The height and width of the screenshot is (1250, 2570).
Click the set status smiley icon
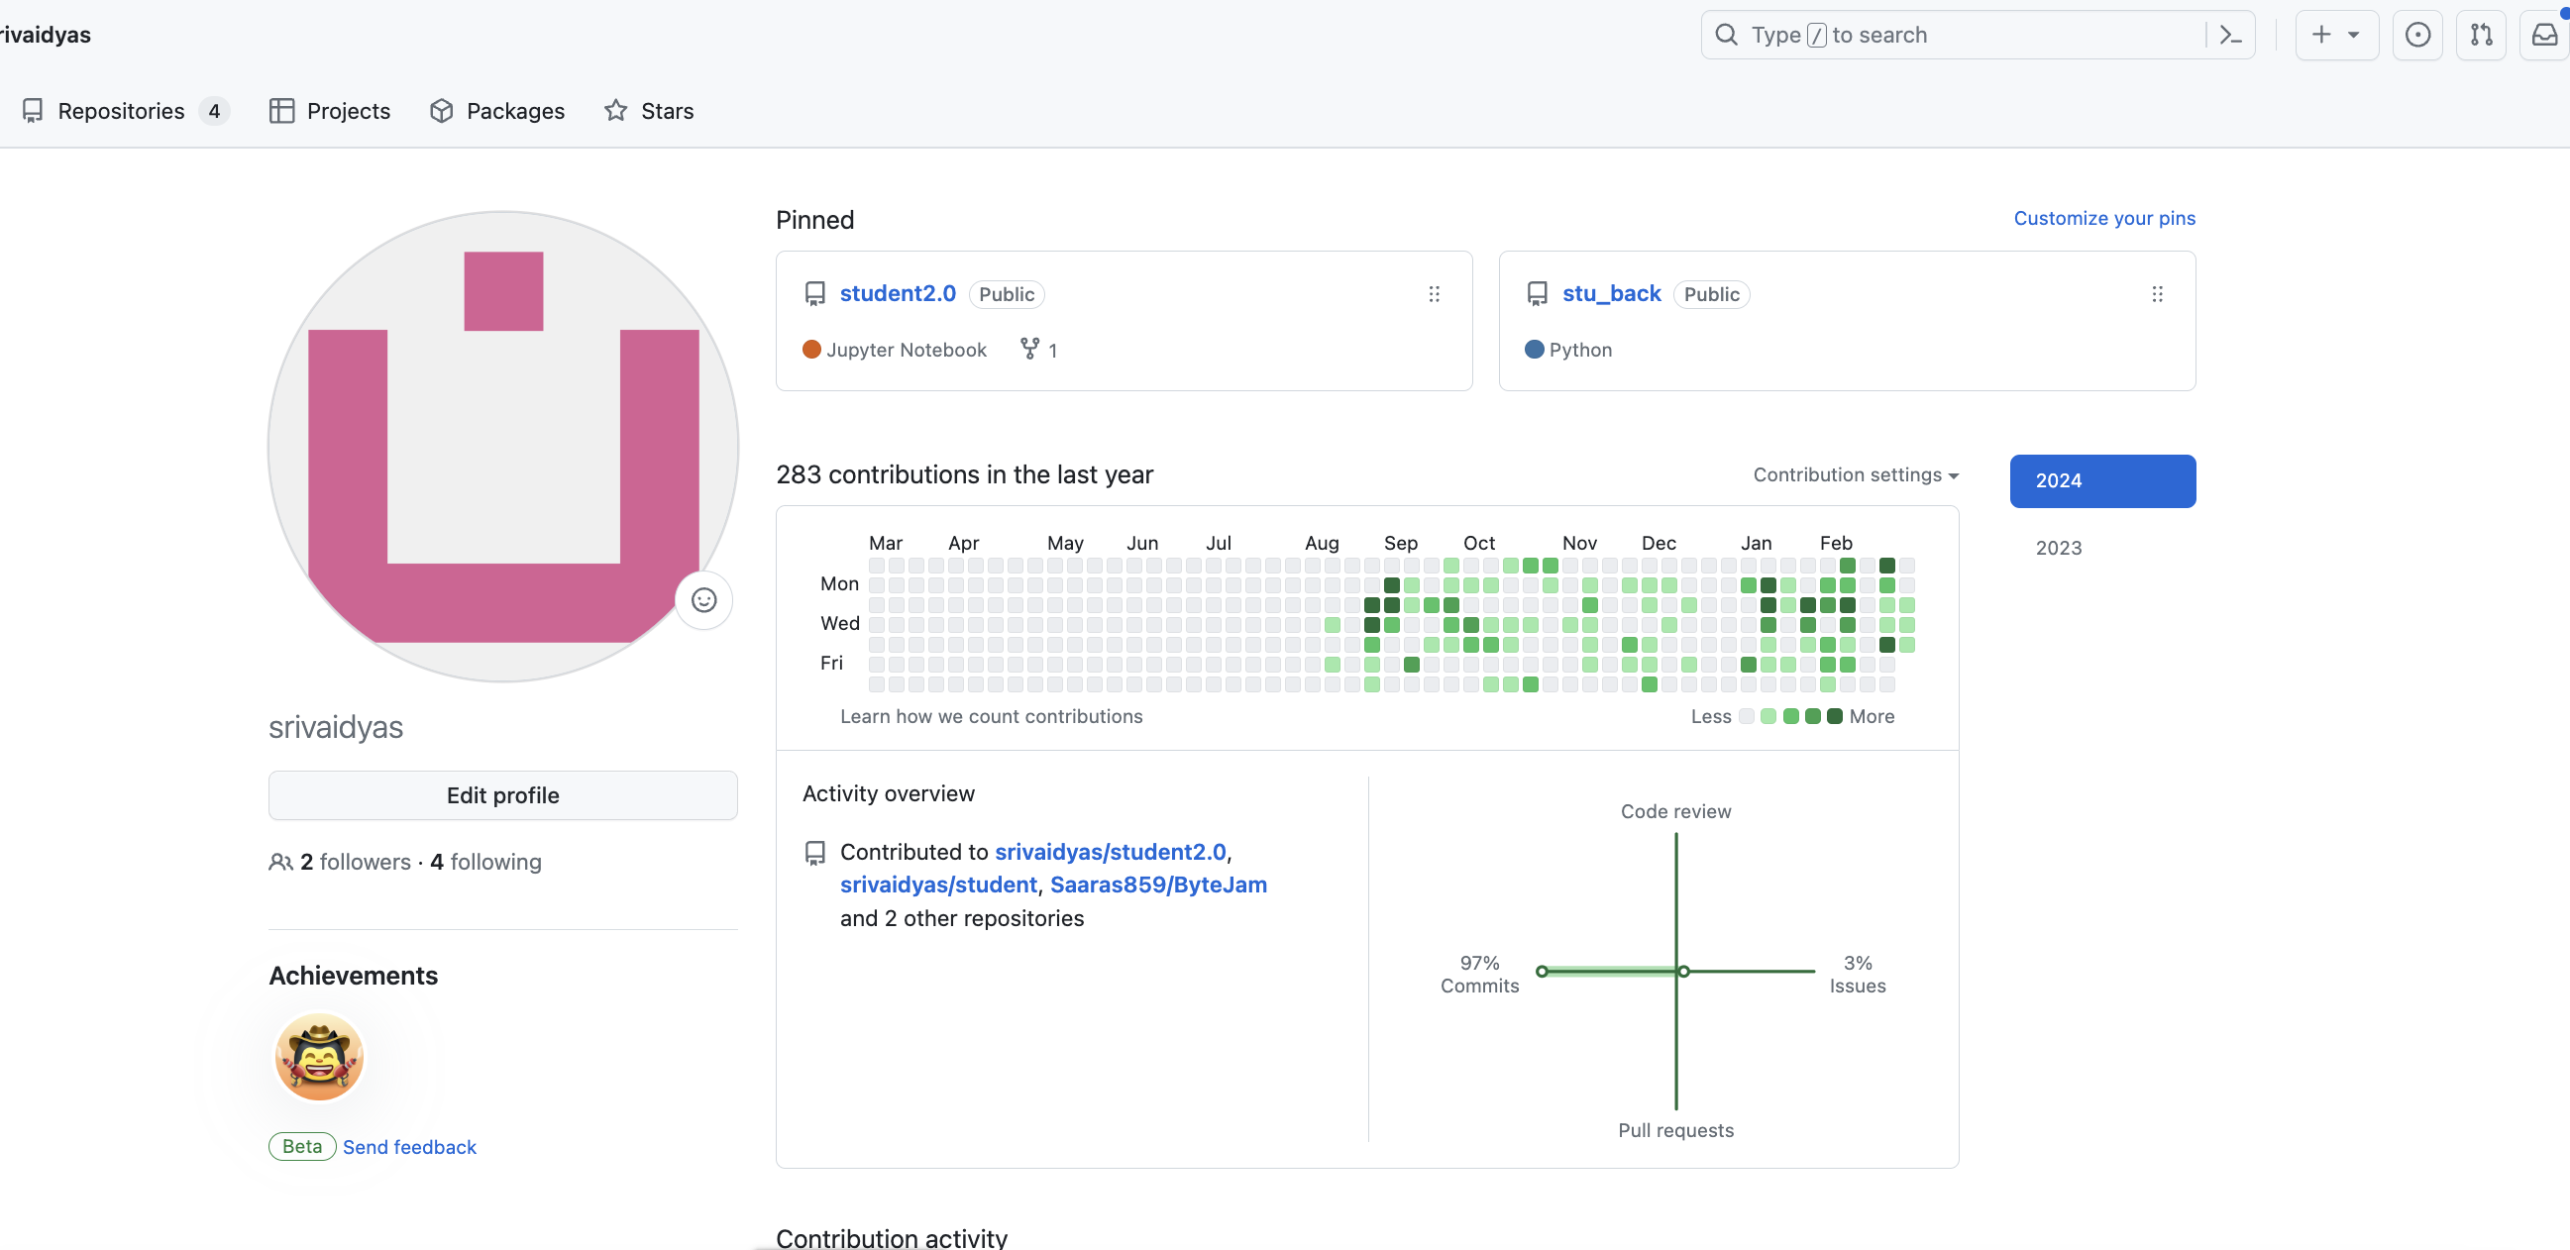click(x=703, y=599)
